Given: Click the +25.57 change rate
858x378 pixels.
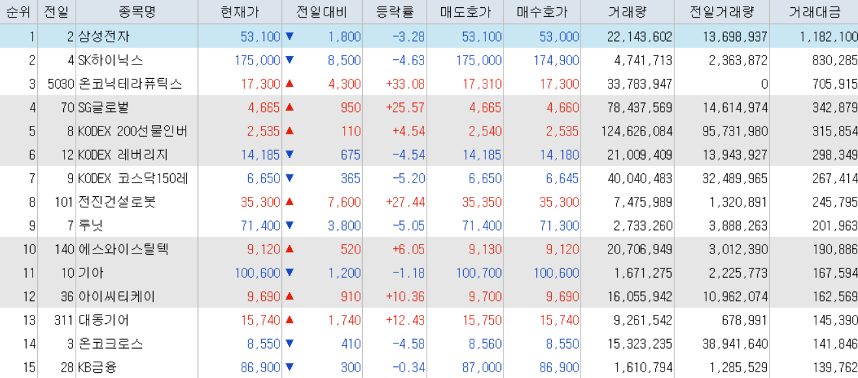Looking at the screenshot, I should (405, 108).
